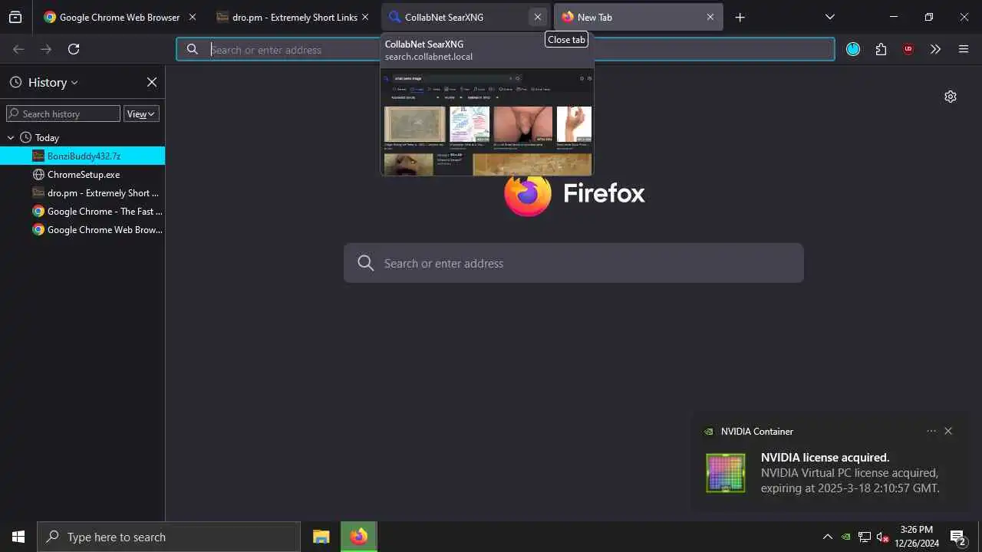The height and width of the screenshot is (552, 982).
Task: Show hidden system tray icons
Action: pos(828,537)
